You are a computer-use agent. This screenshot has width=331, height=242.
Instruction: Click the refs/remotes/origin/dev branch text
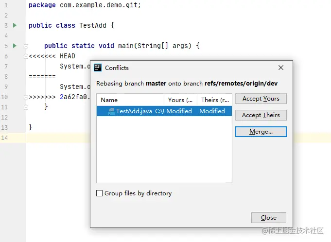click(241, 83)
